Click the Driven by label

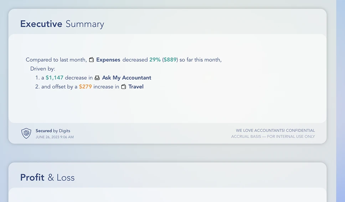pyautogui.click(x=43, y=69)
